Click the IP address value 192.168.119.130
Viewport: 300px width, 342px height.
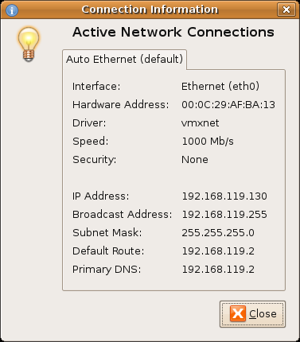click(224, 196)
